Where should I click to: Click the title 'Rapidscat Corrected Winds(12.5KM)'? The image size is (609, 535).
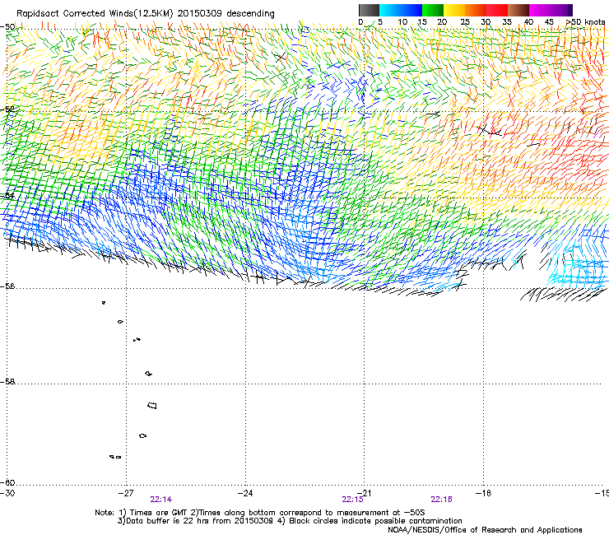(95, 14)
